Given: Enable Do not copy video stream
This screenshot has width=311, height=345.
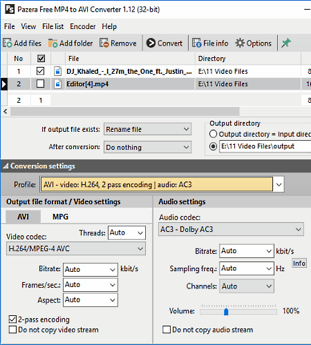Looking at the screenshot, I should (12, 330).
